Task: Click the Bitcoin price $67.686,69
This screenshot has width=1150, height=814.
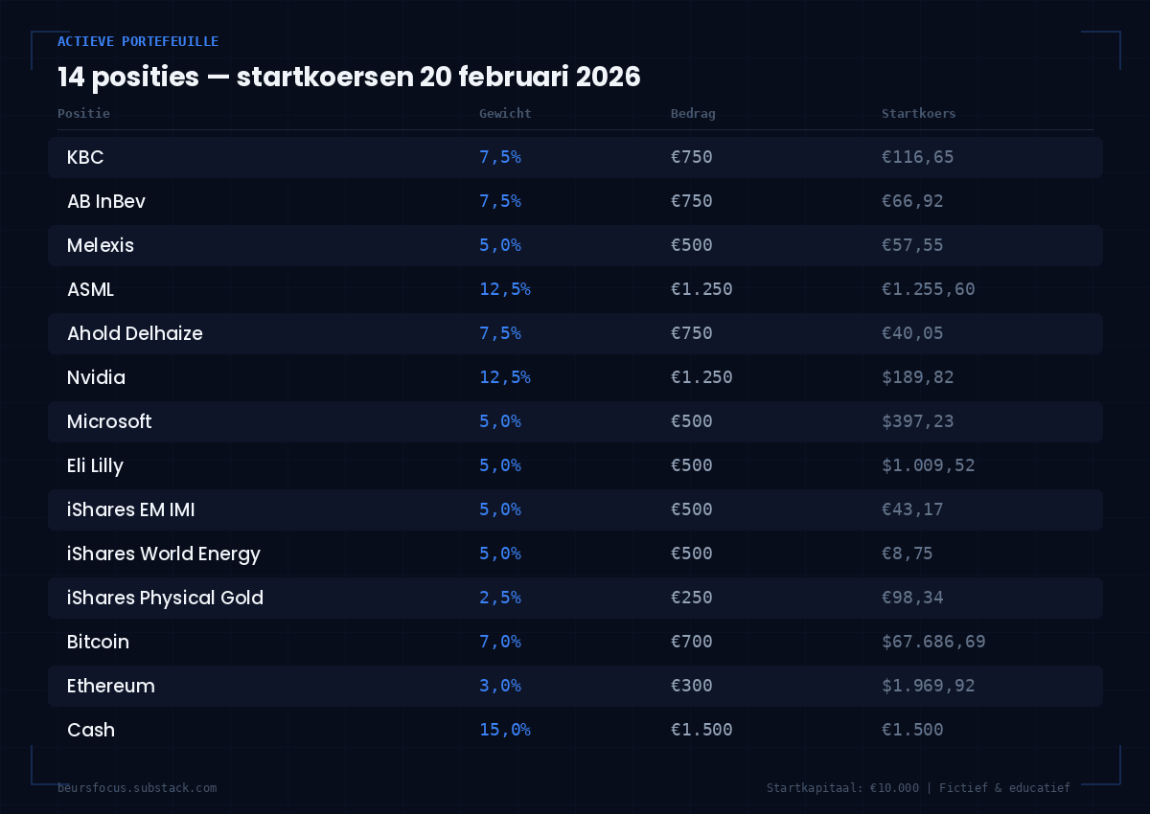Action: [x=933, y=642]
